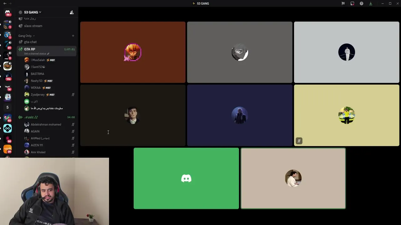The height and width of the screenshot is (225, 401).
Task: Select the navy blue participant tile
Action: pyautogui.click(x=240, y=115)
